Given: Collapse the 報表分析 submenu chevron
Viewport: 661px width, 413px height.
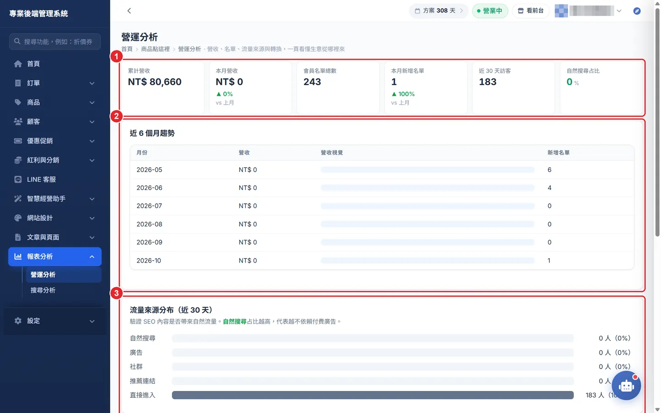Looking at the screenshot, I should [x=92, y=257].
